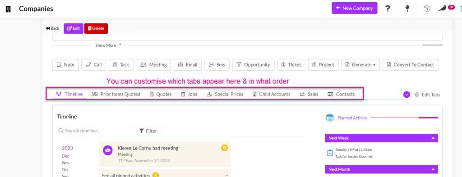Click the purple meeting avatar icon

tap(107, 150)
